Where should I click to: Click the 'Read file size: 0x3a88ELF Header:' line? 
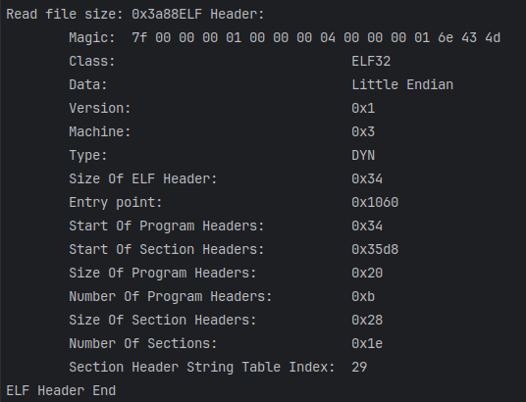pos(135,15)
